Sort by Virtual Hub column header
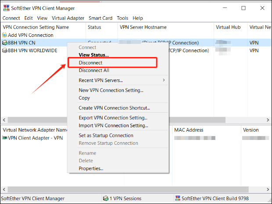272x204 pixels. pyautogui.click(x=228, y=27)
